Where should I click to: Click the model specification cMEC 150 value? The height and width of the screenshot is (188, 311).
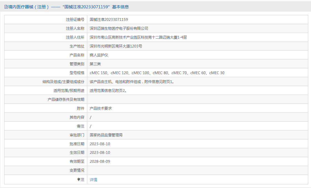(x=157, y=73)
